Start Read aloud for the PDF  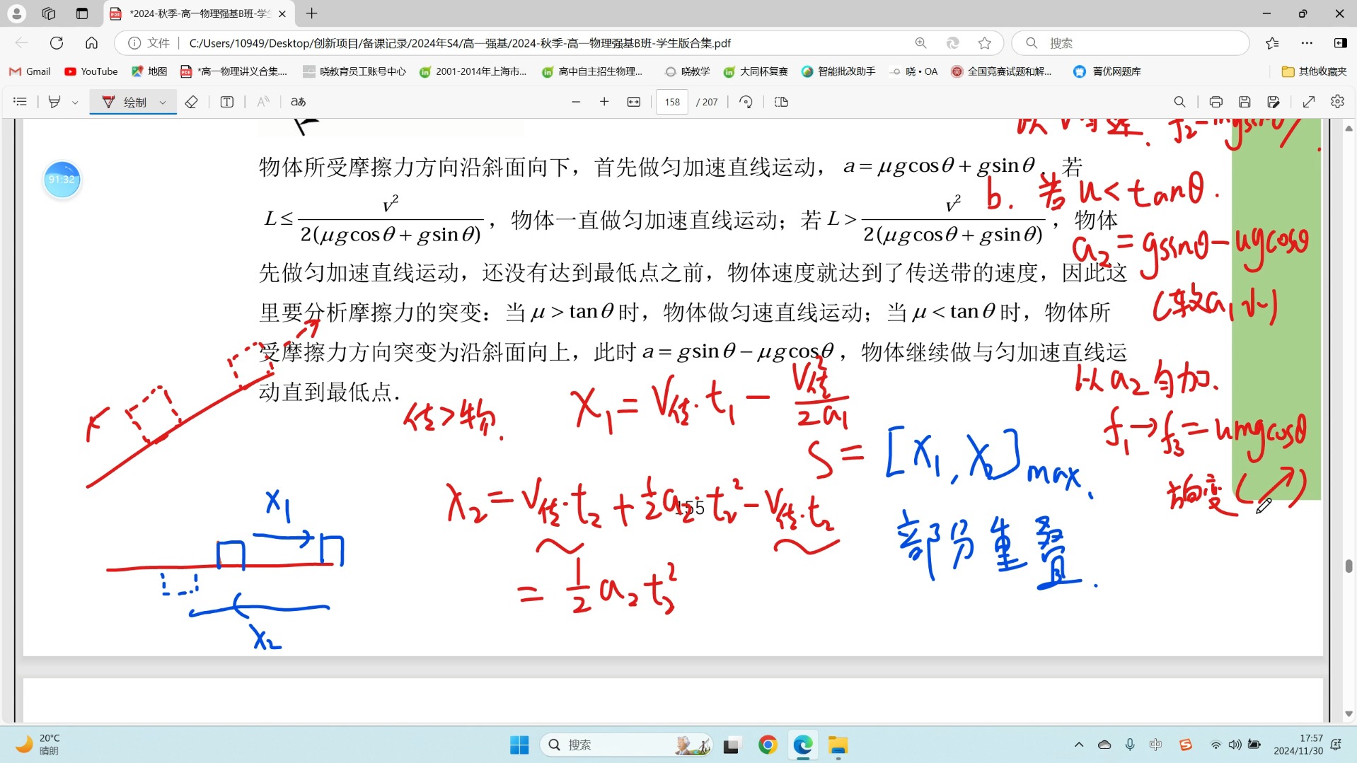pos(262,102)
